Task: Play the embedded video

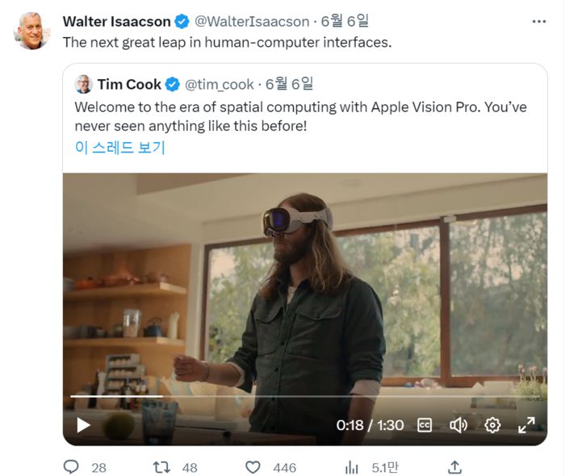Action: click(84, 424)
